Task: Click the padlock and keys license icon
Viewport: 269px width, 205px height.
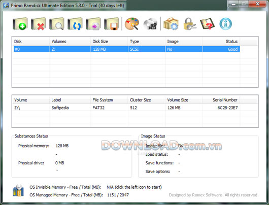Action: (189, 24)
